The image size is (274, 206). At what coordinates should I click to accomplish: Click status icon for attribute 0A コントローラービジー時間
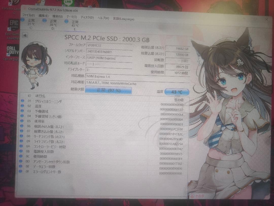click(21, 146)
